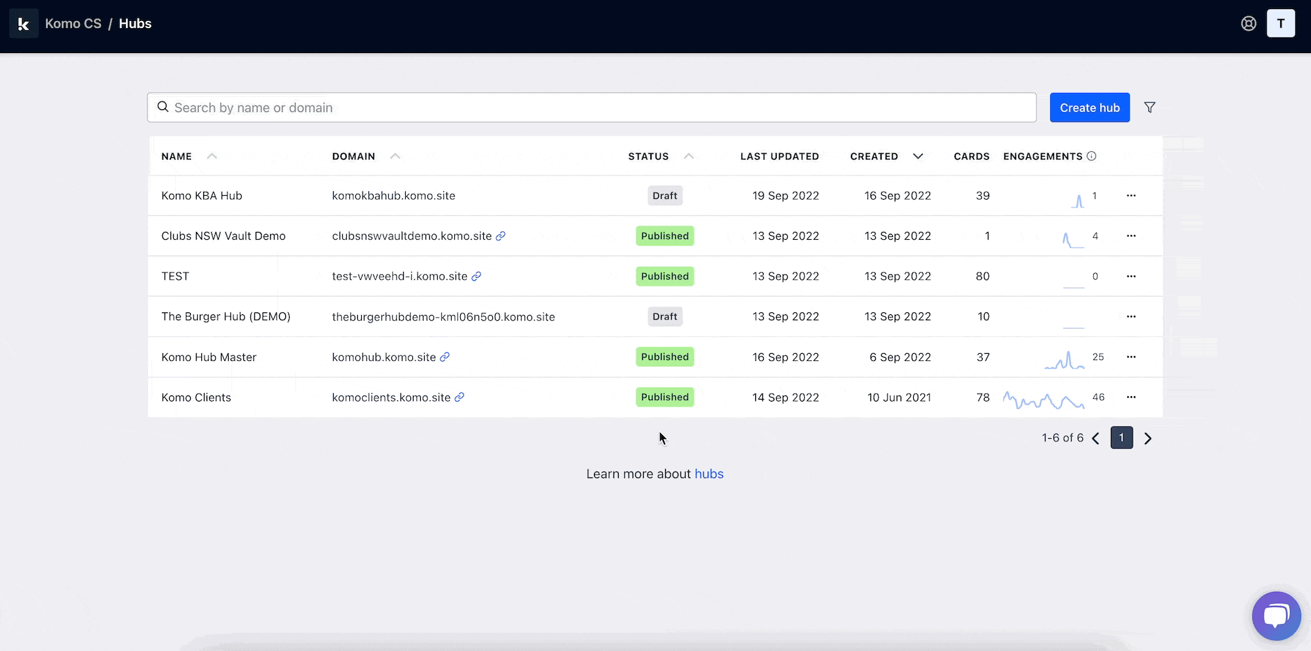Click the CREATED column header

874,157
